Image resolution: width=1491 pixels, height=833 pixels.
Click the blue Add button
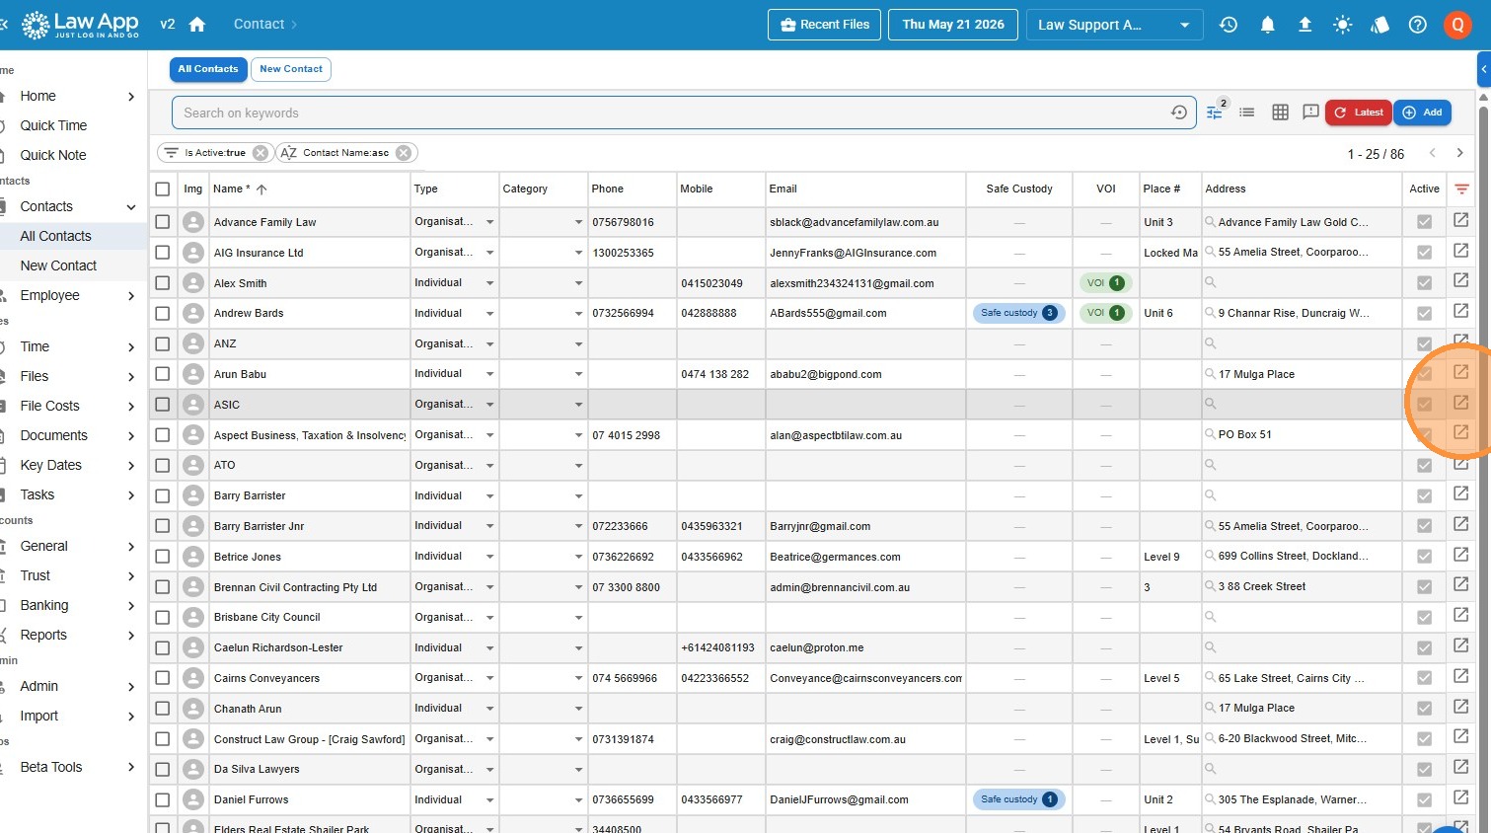click(x=1422, y=113)
